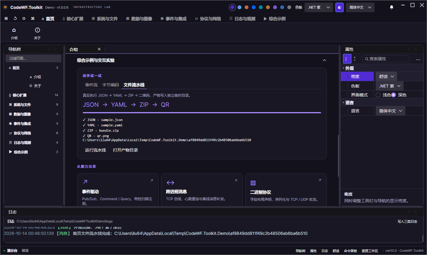Open the 密度 舒适 dropdown in properties
Viewport: 427px width, 255px height.
click(386, 76)
